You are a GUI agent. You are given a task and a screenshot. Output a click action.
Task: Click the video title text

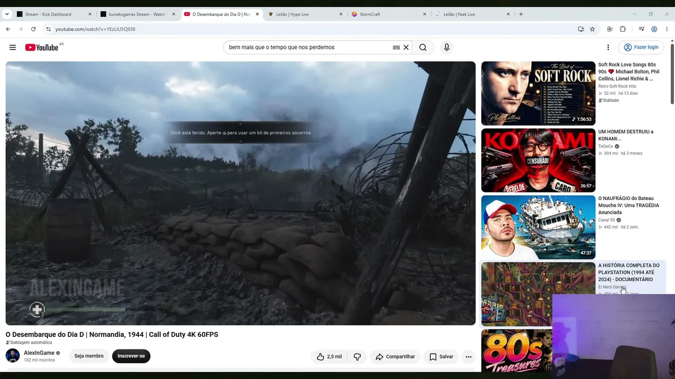pyautogui.click(x=112, y=334)
